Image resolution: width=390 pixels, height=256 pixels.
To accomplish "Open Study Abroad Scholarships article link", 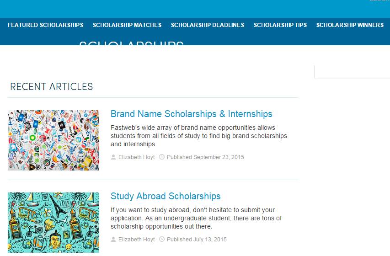I will [x=166, y=196].
